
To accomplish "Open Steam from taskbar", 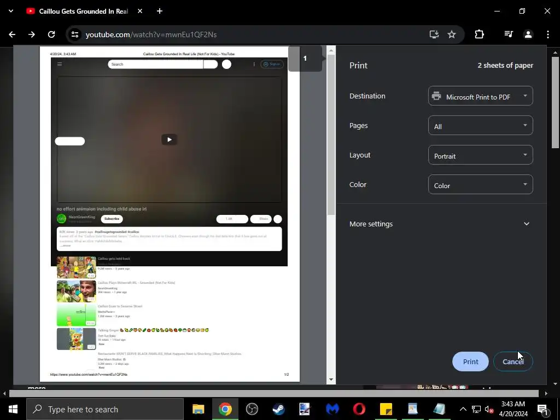I will 278,409.
